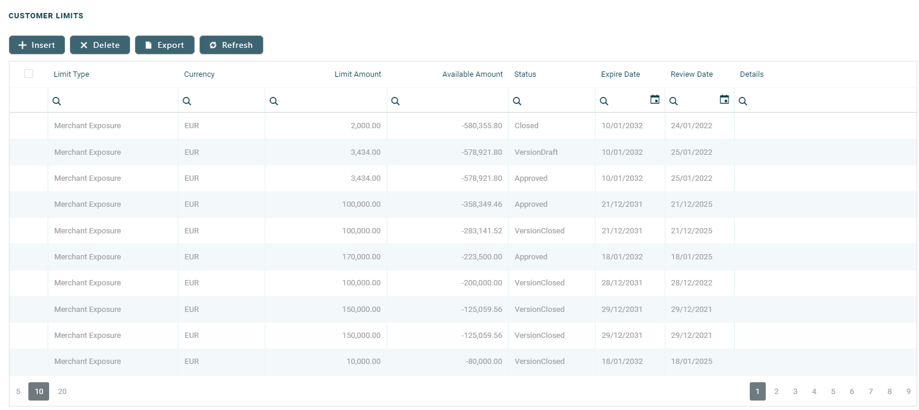Tick the select-all checkbox in header
The image size is (919, 410).
pyautogui.click(x=28, y=74)
